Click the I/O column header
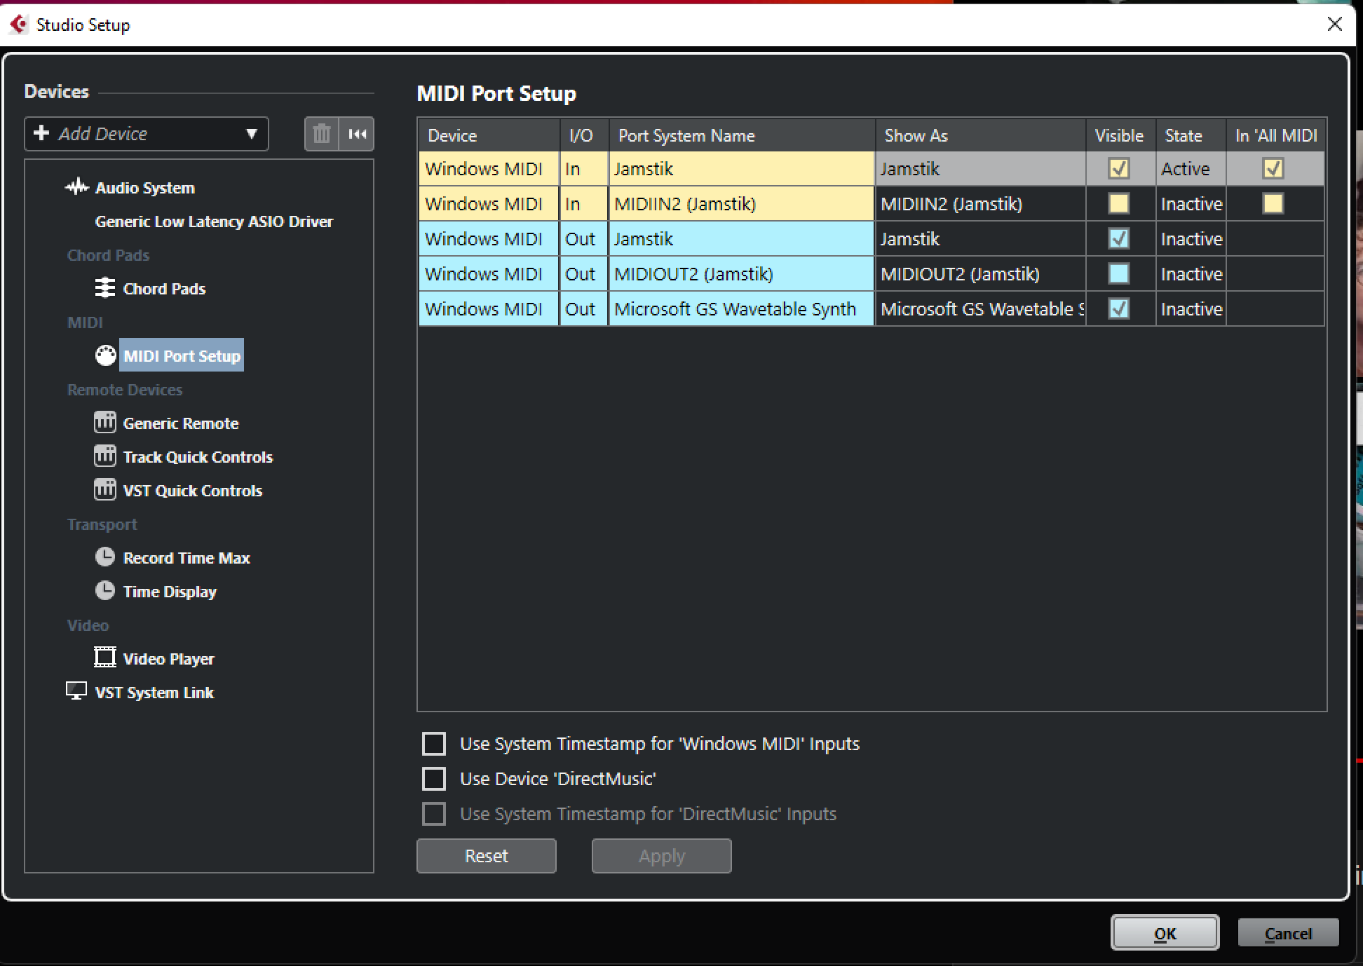Image resolution: width=1363 pixels, height=966 pixels. point(584,135)
